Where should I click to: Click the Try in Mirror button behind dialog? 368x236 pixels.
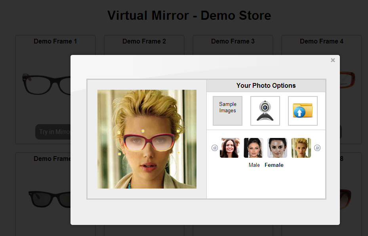pyautogui.click(x=53, y=132)
